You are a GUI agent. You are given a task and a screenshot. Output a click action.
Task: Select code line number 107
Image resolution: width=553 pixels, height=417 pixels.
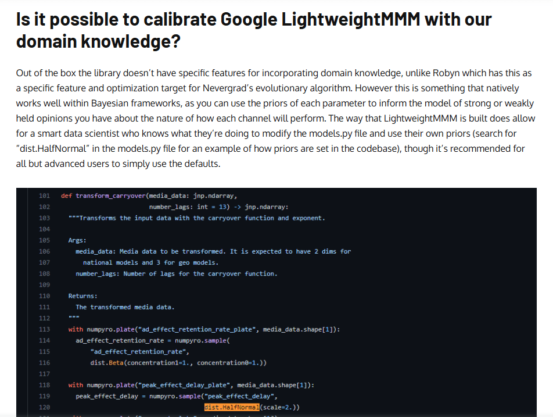44,262
